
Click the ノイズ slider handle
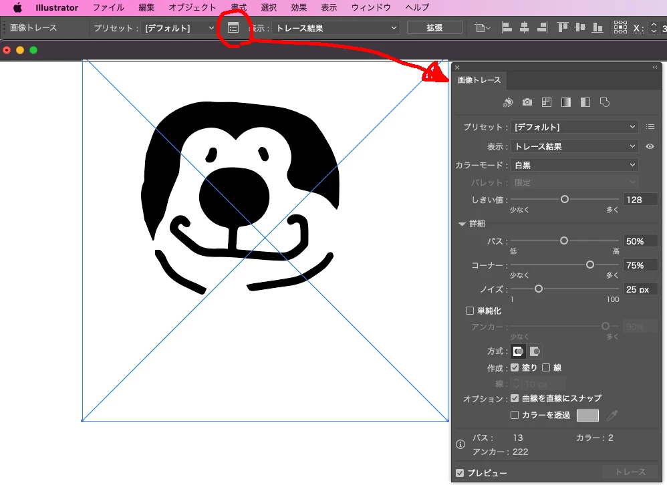coord(539,289)
